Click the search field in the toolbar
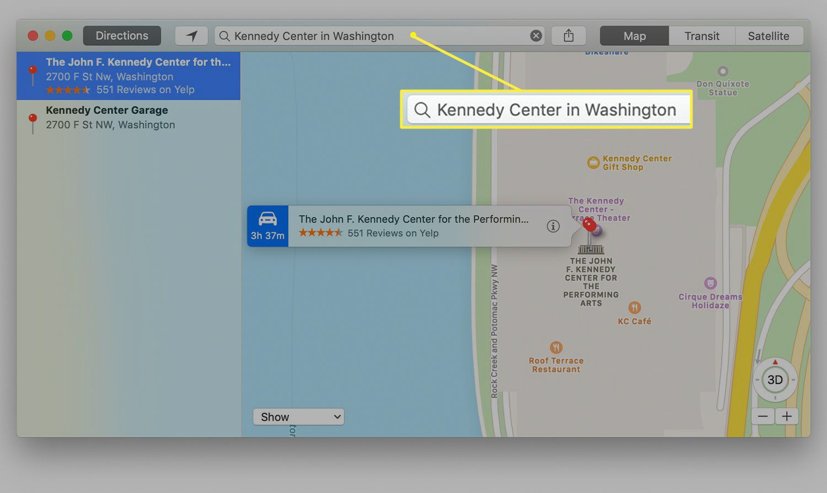 point(379,36)
